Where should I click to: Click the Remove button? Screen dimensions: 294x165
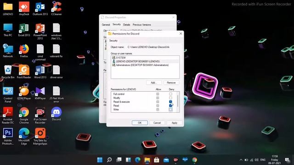click(x=171, y=82)
